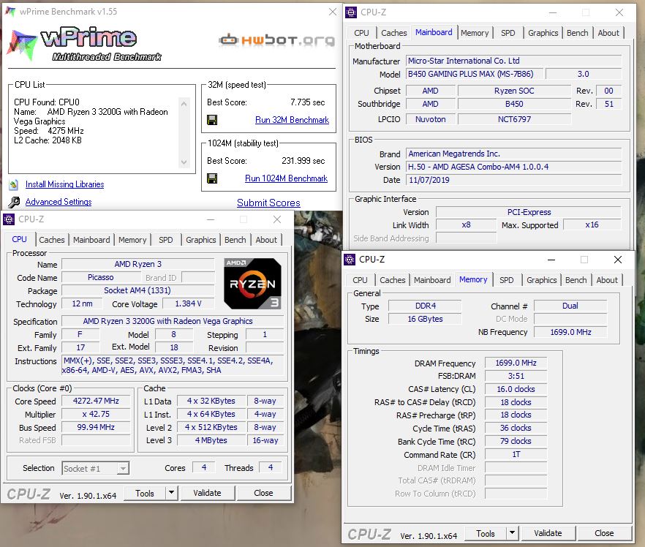Click the AMD Ryzen 3 processor logo
This screenshot has height=547, width=645.
252,283
